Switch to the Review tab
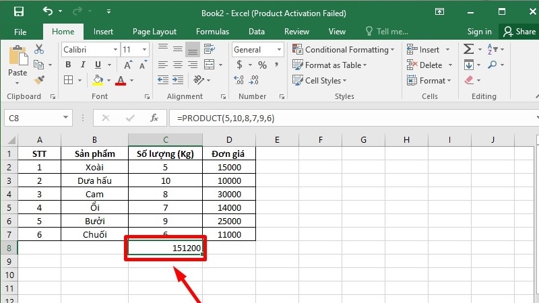 click(296, 32)
